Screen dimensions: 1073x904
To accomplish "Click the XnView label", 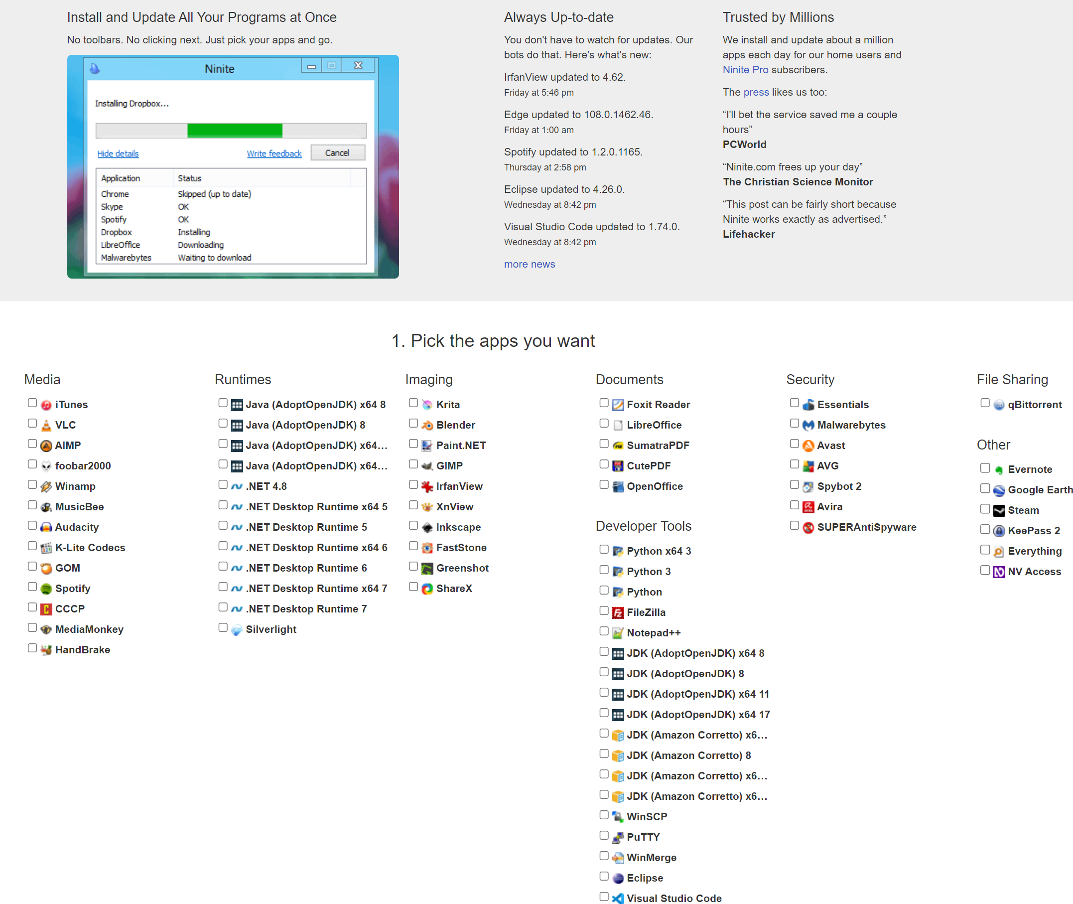I will 454,507.
